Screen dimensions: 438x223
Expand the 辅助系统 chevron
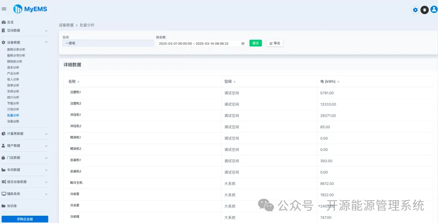[x=47, y=194]
